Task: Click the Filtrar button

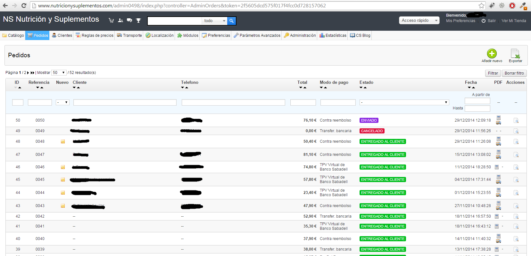Action: point(493,73)
